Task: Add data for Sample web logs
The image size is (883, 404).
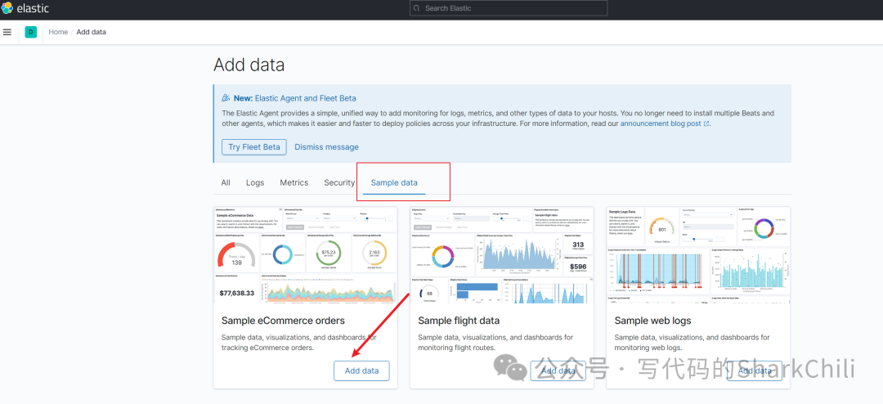Action: coord(755,370)
